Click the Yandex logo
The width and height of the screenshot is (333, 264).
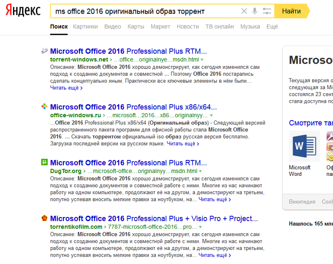tap(23, 11)
